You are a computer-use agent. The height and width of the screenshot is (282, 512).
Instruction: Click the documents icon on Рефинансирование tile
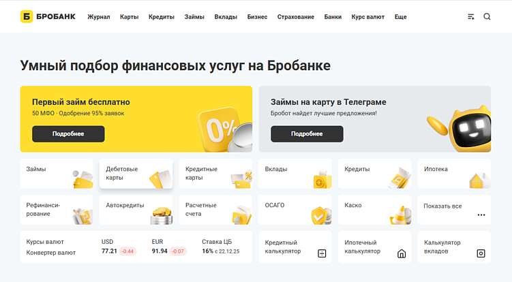(82, 216)
